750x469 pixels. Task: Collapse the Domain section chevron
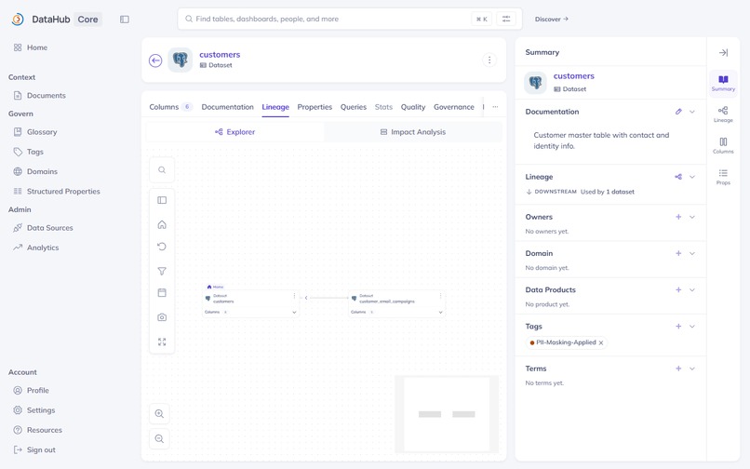click(x=692, y=253)
